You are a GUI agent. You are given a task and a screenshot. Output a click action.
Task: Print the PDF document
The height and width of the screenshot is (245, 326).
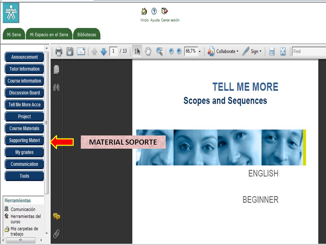pos(59,51)
